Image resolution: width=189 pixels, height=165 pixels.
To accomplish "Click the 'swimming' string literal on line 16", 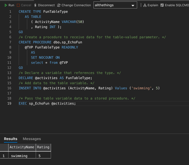I will 141,88.
